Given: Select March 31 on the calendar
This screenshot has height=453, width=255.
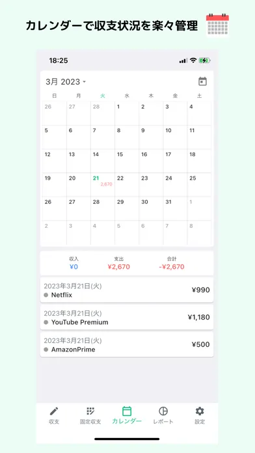Looking at the screenshot, I should pyautogui.click(x=175, y=209).
